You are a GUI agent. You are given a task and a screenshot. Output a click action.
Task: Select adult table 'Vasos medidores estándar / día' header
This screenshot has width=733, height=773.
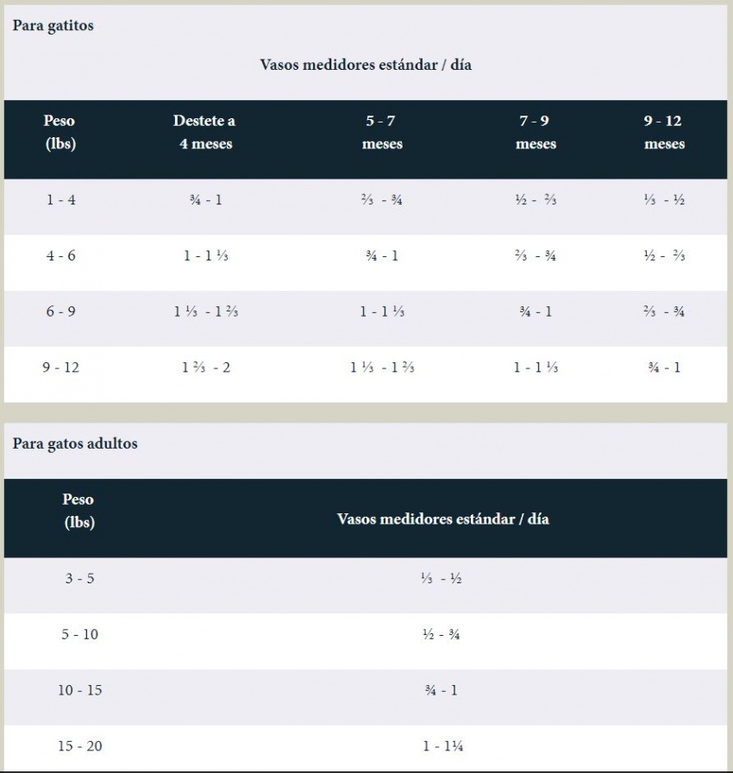tap(443, 518)
